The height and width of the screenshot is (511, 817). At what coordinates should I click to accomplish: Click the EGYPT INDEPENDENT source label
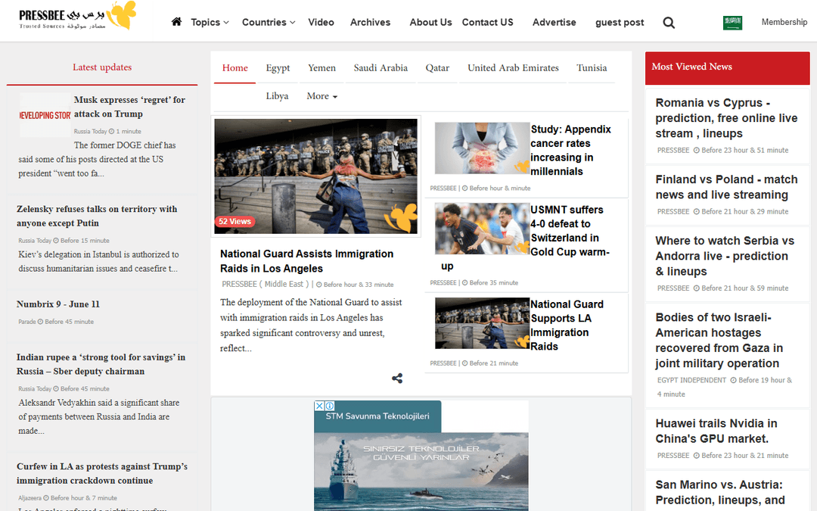[691, 380]
